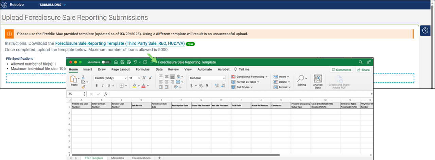Click the Paste clipboard icon

pyautogui.click(x=74, y=79)
